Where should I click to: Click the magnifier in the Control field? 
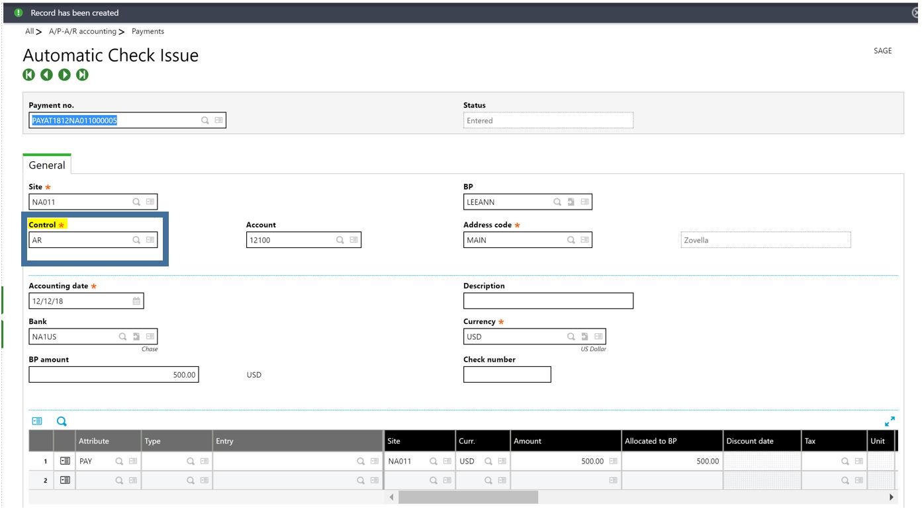click(136, 240)
